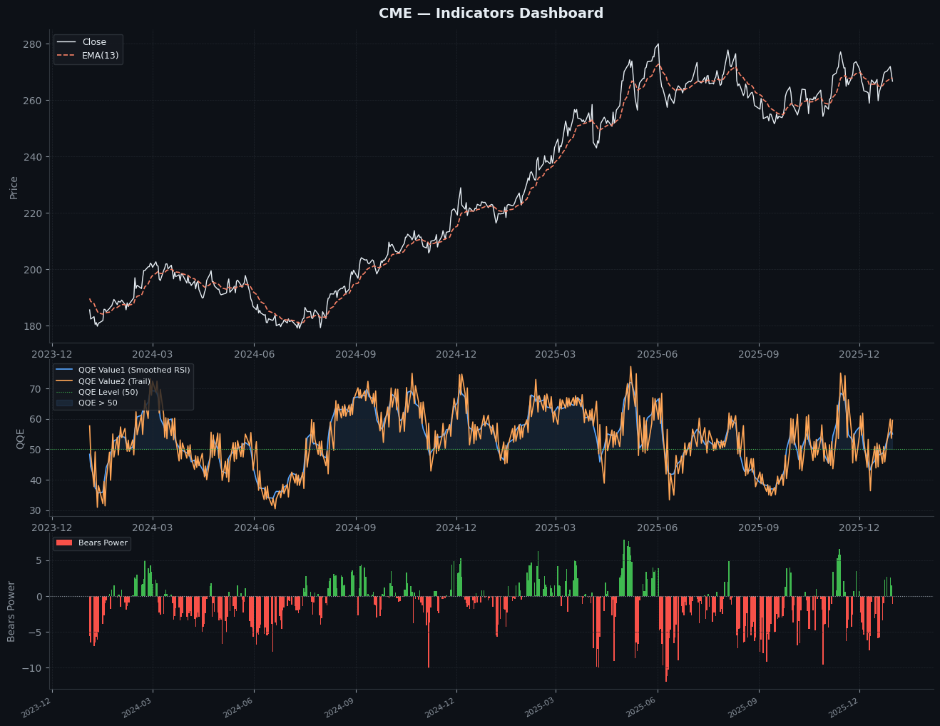
Task: Click the 260 tick on Price axis
Action: [x=34, y=101]
